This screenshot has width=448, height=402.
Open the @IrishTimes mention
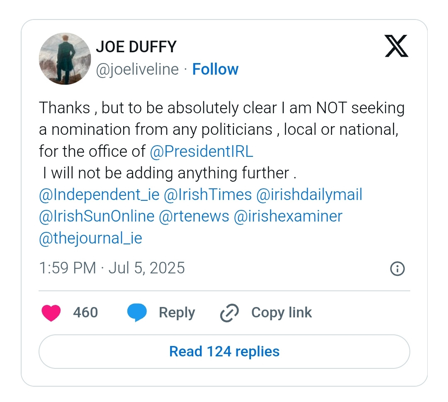tap(208, 195)
